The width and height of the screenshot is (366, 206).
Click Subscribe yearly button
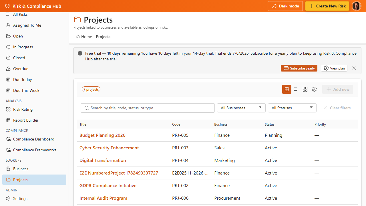(299, 68)
